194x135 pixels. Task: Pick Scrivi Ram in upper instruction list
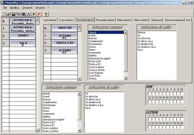pyautogui.click(x=94, y=76)
